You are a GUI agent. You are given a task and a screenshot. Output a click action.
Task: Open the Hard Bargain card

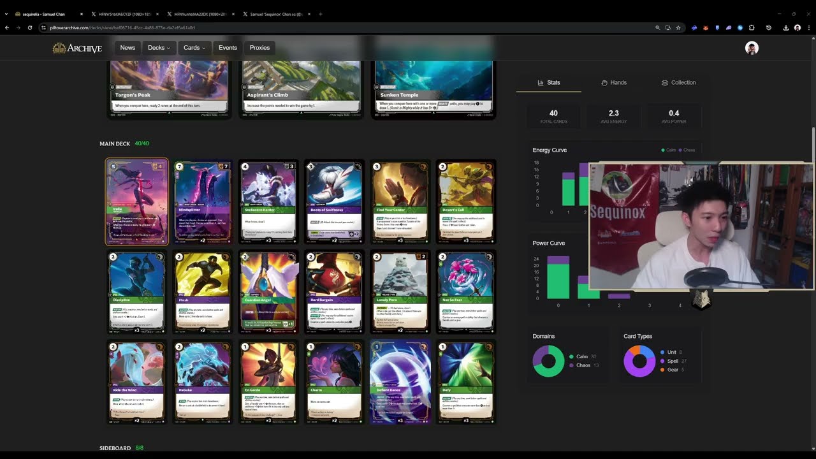pyautogui.click(x=334, y=292)
